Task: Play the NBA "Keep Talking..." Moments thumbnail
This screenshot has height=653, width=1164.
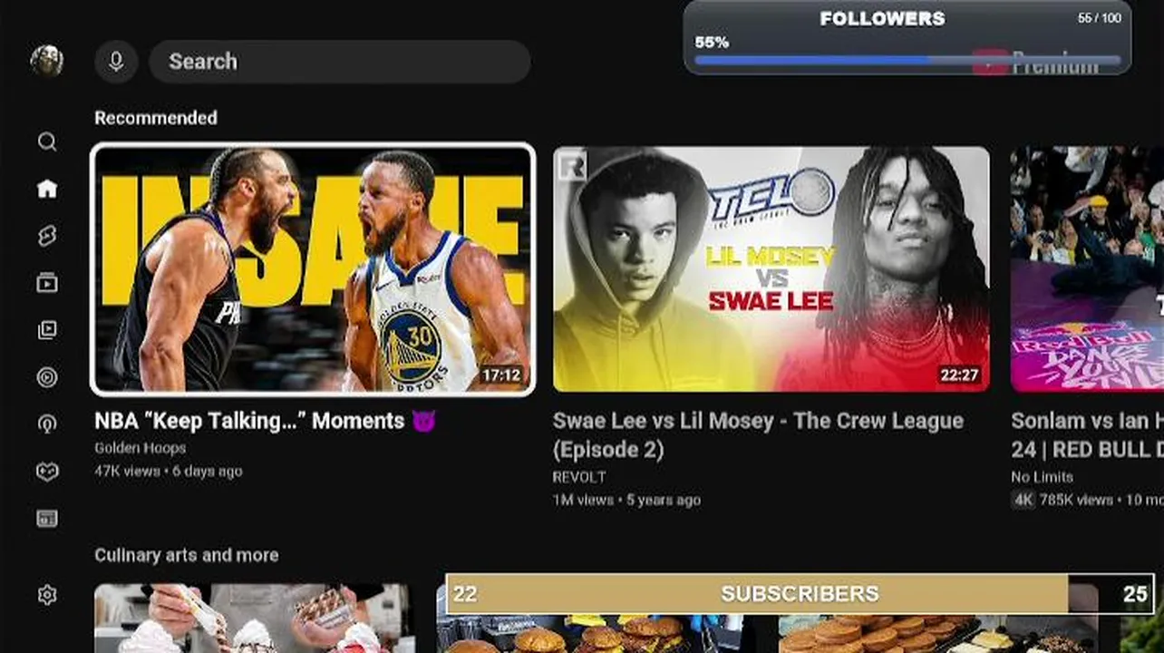Action: coord(313,269)
